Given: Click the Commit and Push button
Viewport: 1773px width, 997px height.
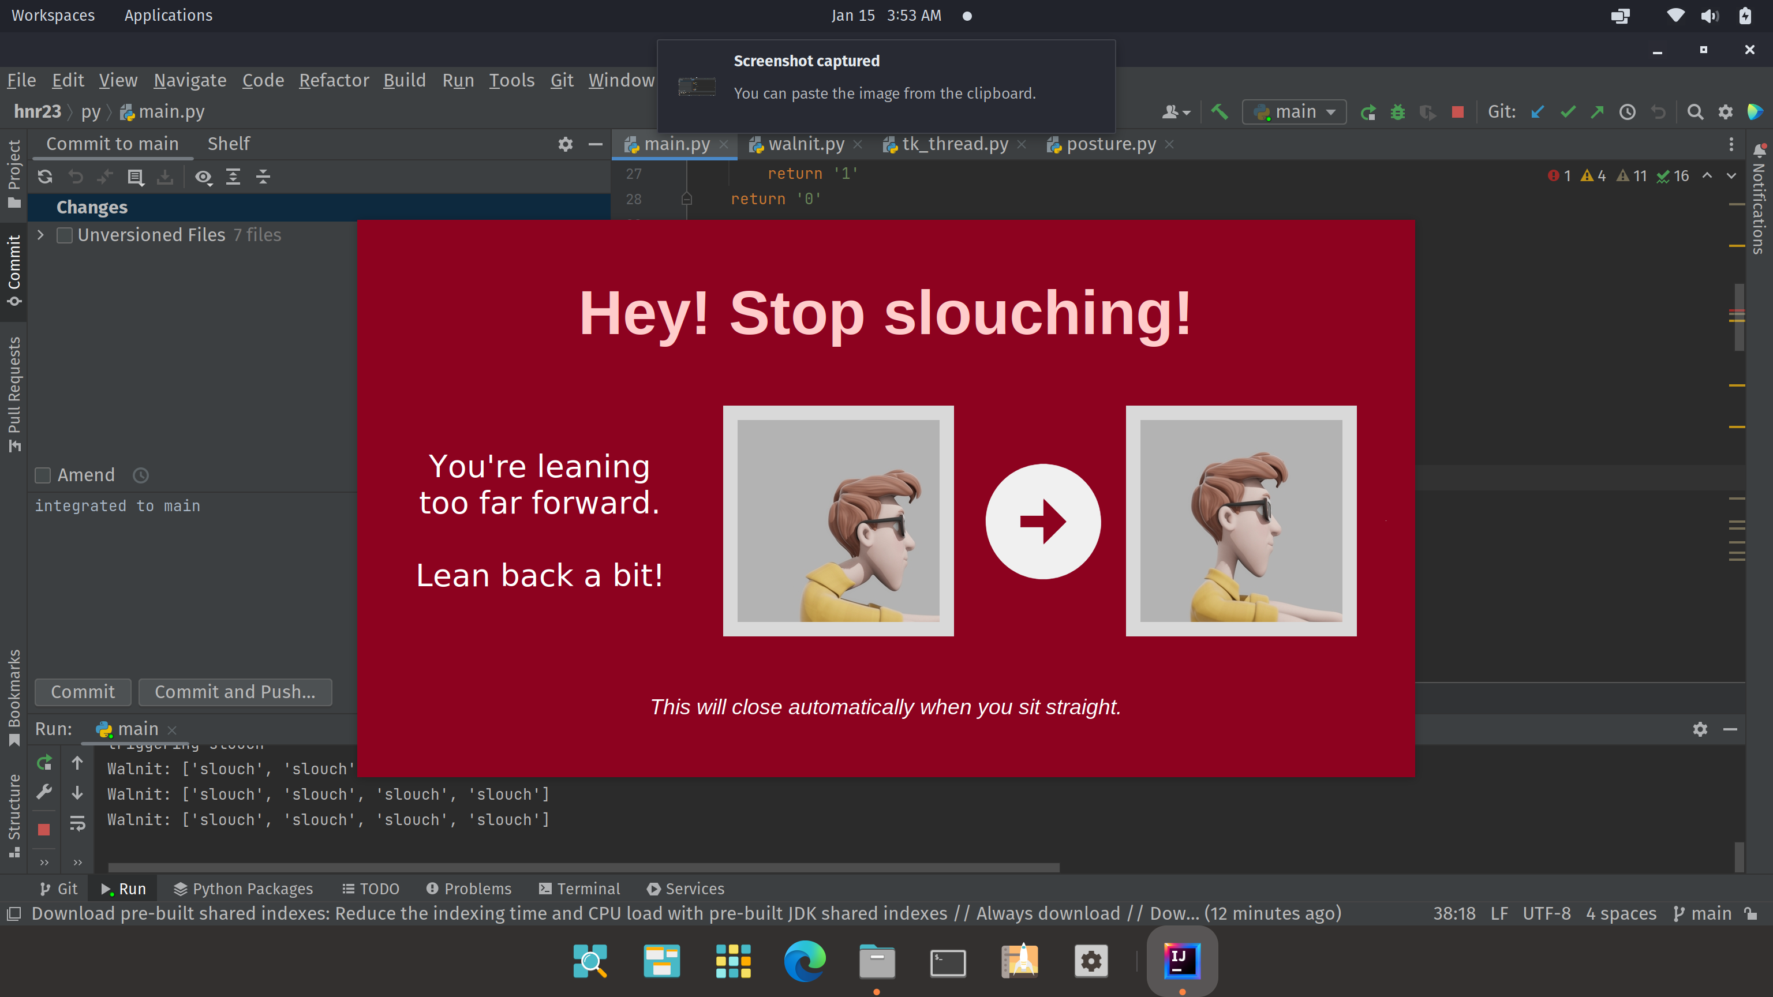Looking at the screenshot, I should point(235,692).
